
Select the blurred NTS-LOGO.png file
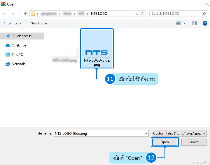(65, 55)
